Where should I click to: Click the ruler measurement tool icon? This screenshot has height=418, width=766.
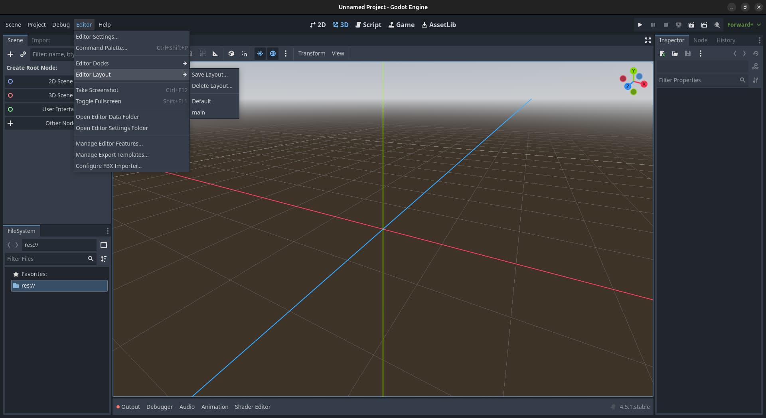215,53
